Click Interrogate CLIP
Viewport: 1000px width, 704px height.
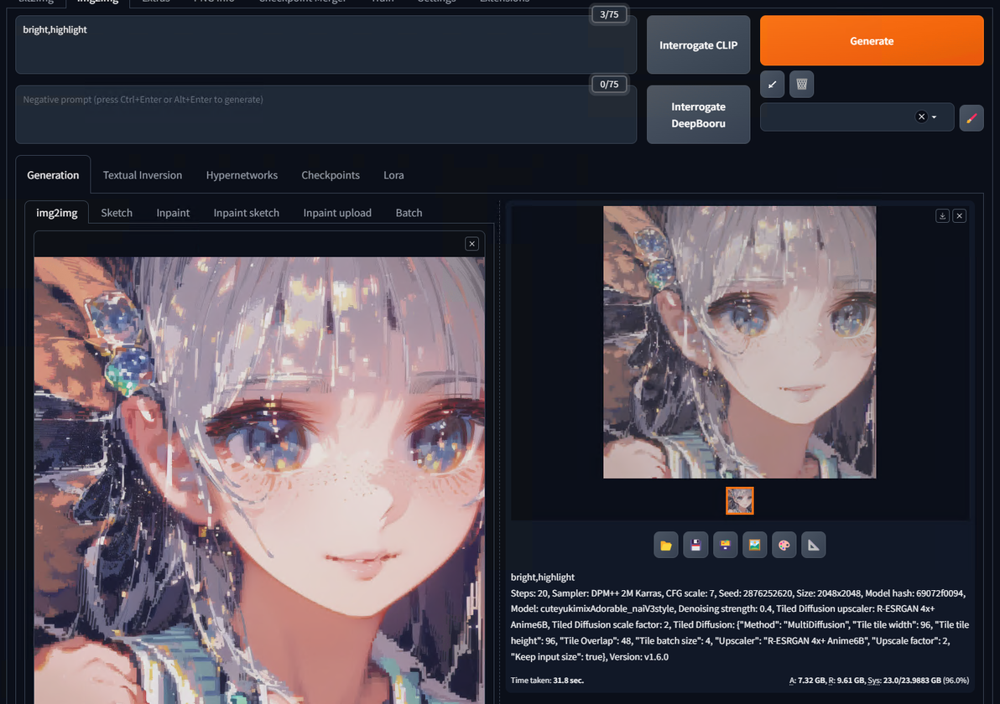click(698, 45)
